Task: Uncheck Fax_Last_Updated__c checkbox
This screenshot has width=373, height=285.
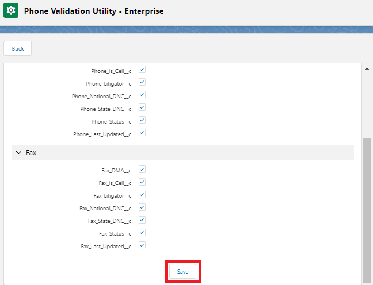Action: pyautogui.click(x=142, y=245)
